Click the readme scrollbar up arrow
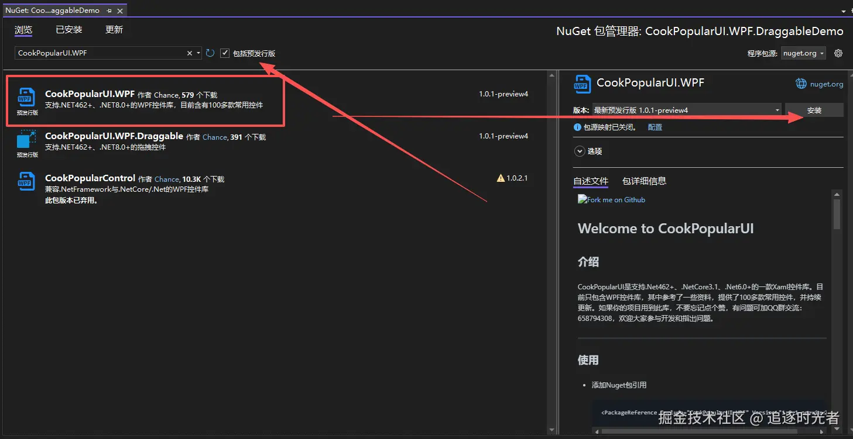Viewport: 853px width, 439px height. pos(837,193)
